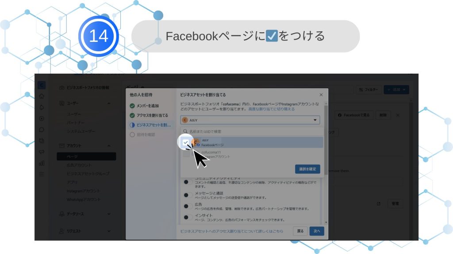Image resolution: width=453 pixels, height=254 pixels.
Task: Click the 選択を確定 button
Action: pos(307,169)
